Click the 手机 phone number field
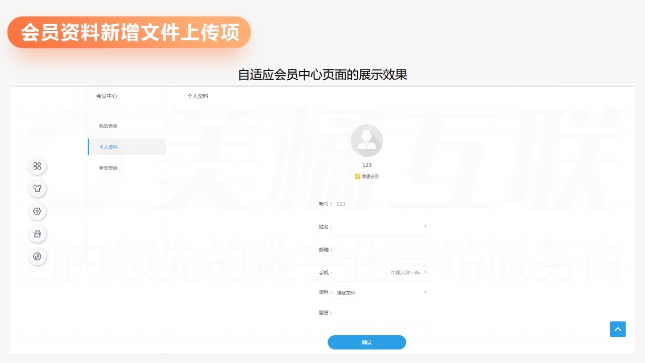The width and height of the screenshot is (645, 363). pyautogui.click(x=360, y=273)
